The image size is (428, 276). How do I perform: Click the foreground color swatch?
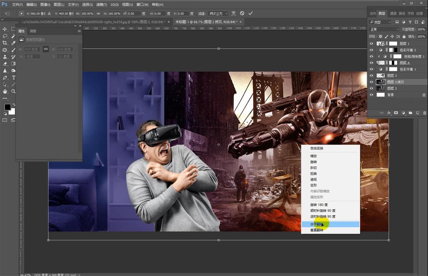pos(8,108)
